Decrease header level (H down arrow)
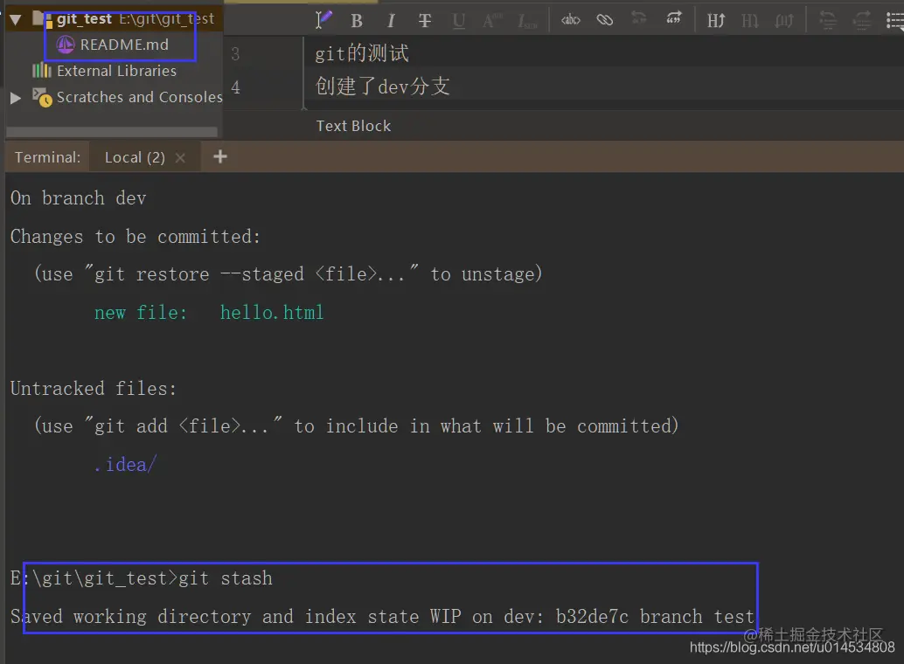This screenshot has height=664, width=904. pyautogui.click(x=749, y=21)
